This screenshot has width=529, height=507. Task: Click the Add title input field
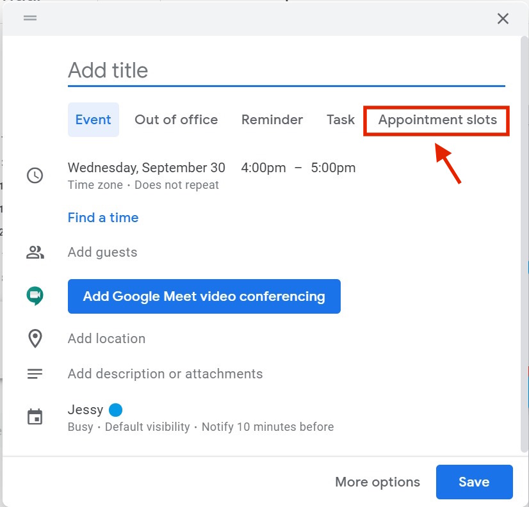pos(286,71)
